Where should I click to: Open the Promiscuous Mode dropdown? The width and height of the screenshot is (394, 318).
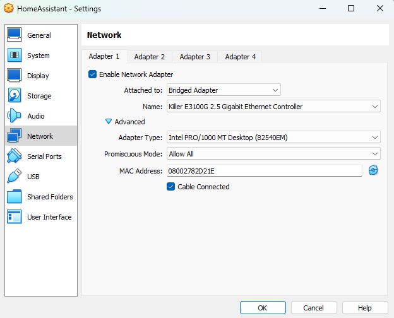(273, 154)
